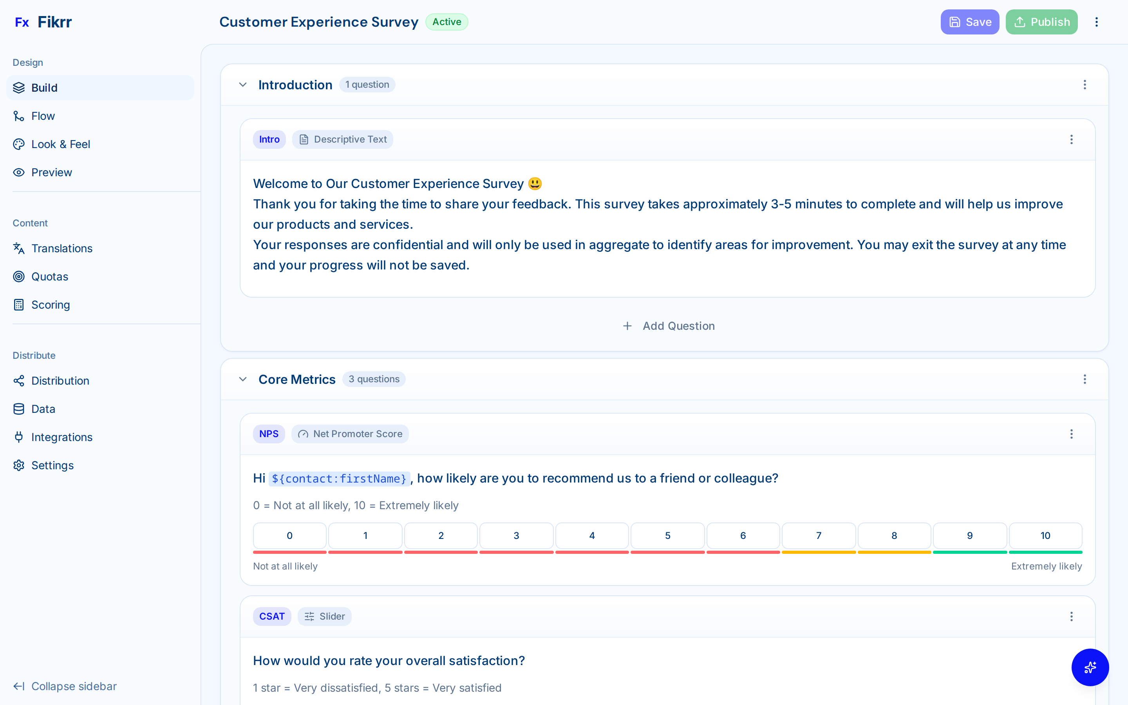Select the Translations icon
This screenshot has width=1128, height=705.
click(19, 248)
